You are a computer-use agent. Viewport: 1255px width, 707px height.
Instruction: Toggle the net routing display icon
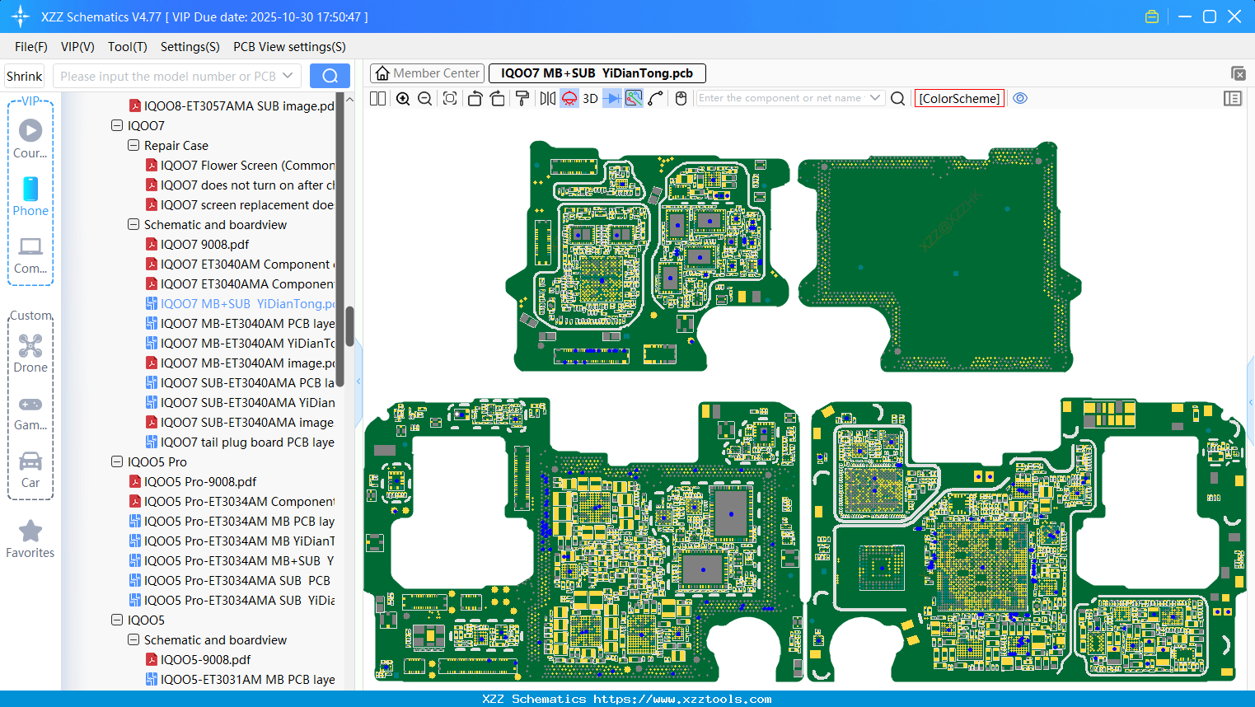click(x=634, y=98)
